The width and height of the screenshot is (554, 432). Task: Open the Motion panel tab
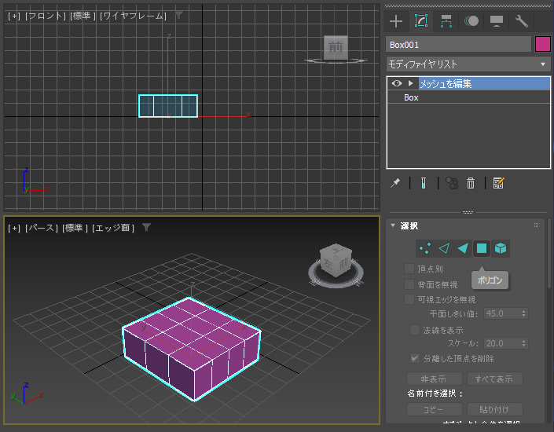(471, 21)
